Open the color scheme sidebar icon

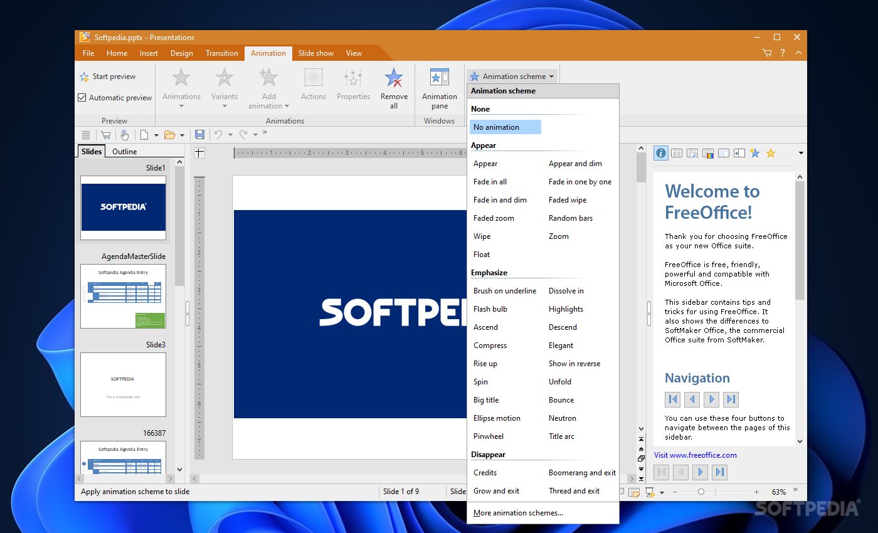708,153
